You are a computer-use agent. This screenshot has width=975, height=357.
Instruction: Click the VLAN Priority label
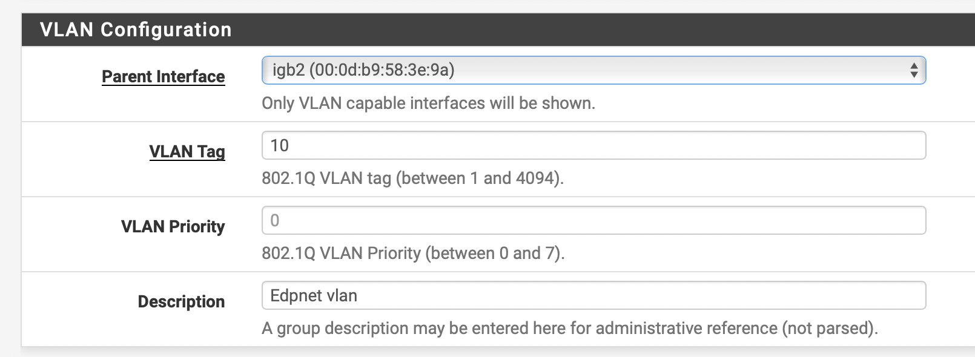173,226
